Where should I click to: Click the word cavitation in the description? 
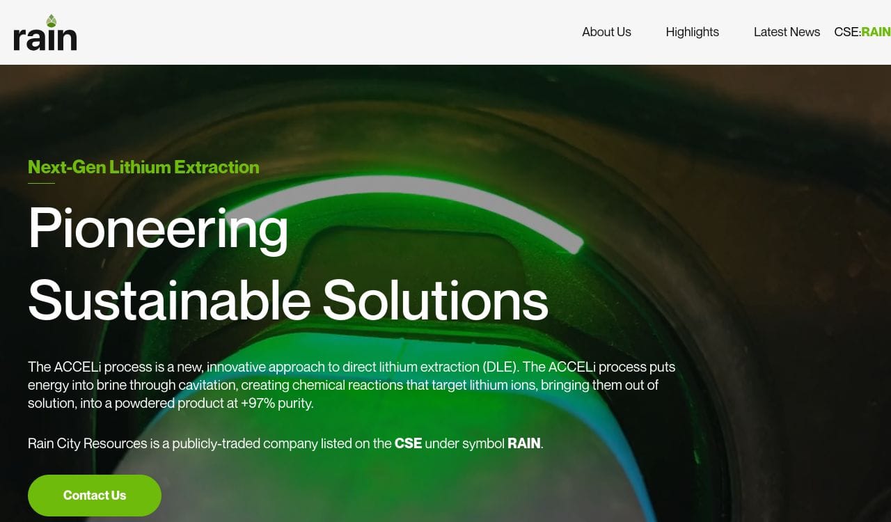(207, 385)
